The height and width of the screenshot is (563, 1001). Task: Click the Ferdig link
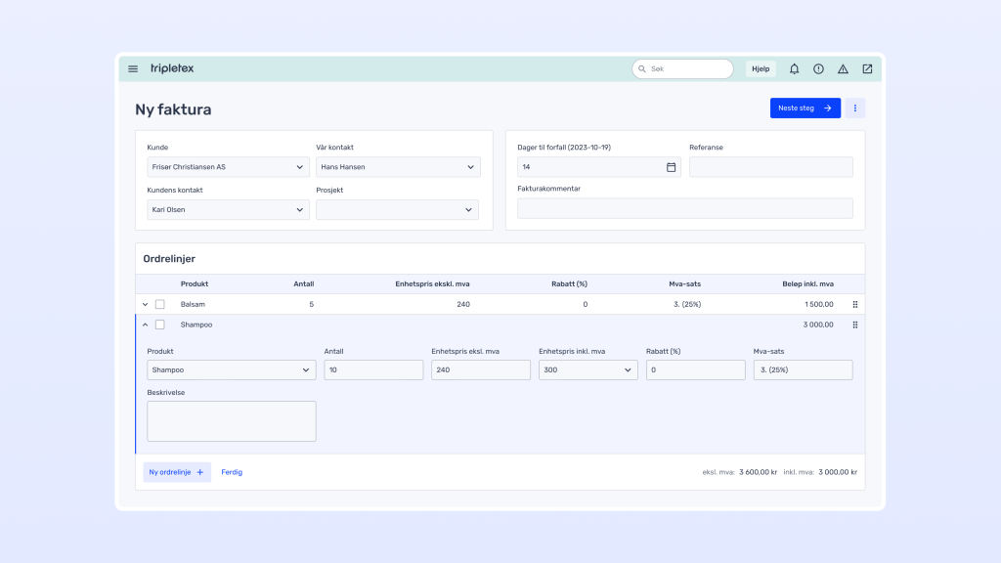pyautogui.click(x=232, y=472)
